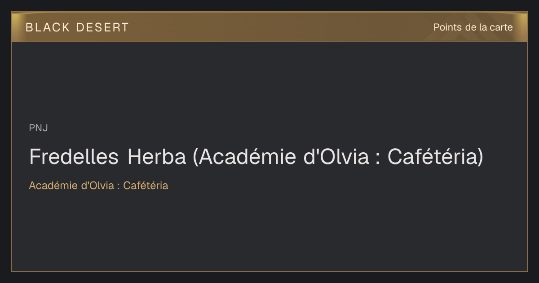
Task: Click the empty dark area above the PNJ label
Action: coord(269,81)
